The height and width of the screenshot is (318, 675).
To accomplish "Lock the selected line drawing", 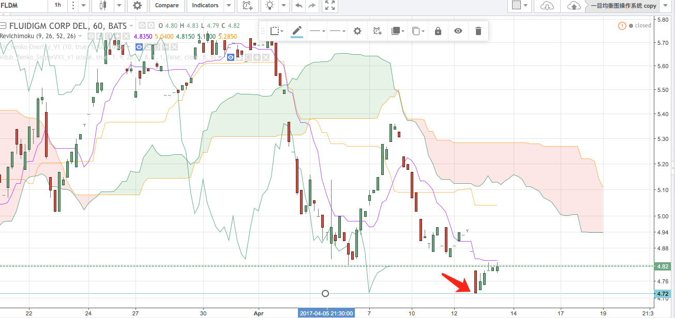I will (438, 31).
